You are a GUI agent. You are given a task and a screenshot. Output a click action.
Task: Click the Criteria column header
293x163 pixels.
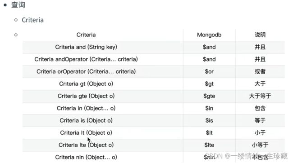pos(86,35)
